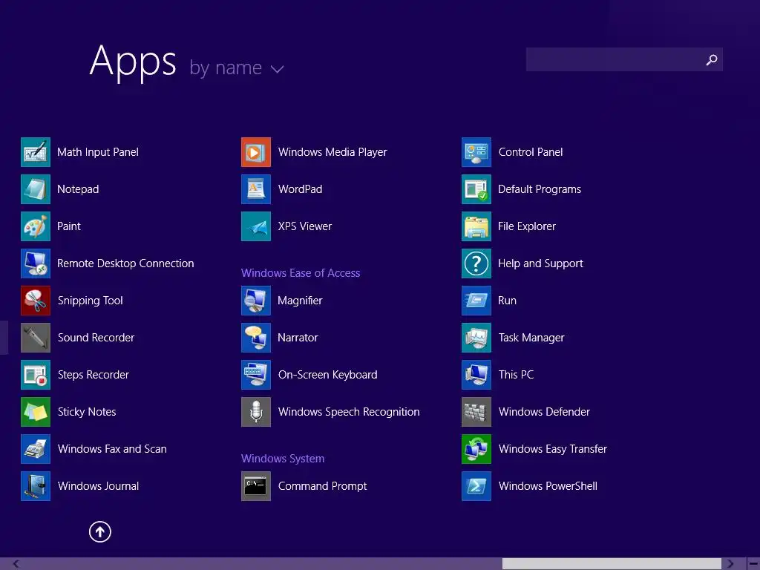Click the zoom-out minus button at corner
The image size is (760, 570).
coord(754,564)
